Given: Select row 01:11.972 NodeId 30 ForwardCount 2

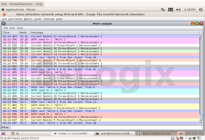Looking at the screenshot, I should click(x=101, y=81).
